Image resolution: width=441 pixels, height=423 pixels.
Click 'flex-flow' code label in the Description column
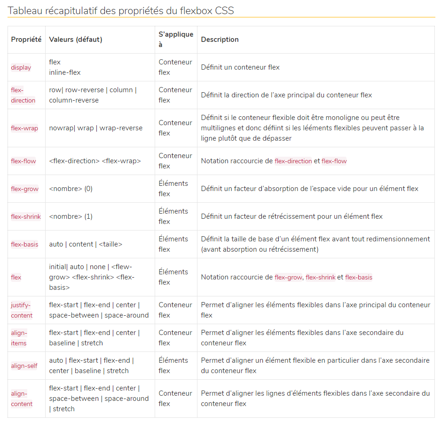334,161
